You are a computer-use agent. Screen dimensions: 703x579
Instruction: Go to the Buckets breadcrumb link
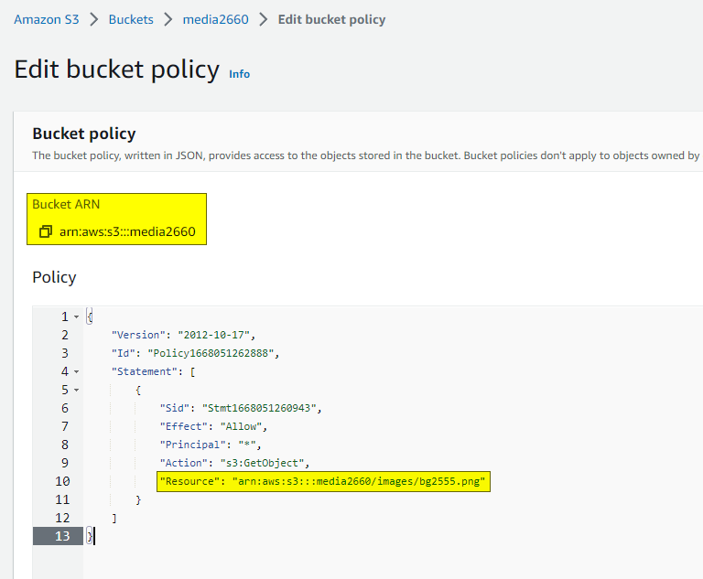point(131,20)
